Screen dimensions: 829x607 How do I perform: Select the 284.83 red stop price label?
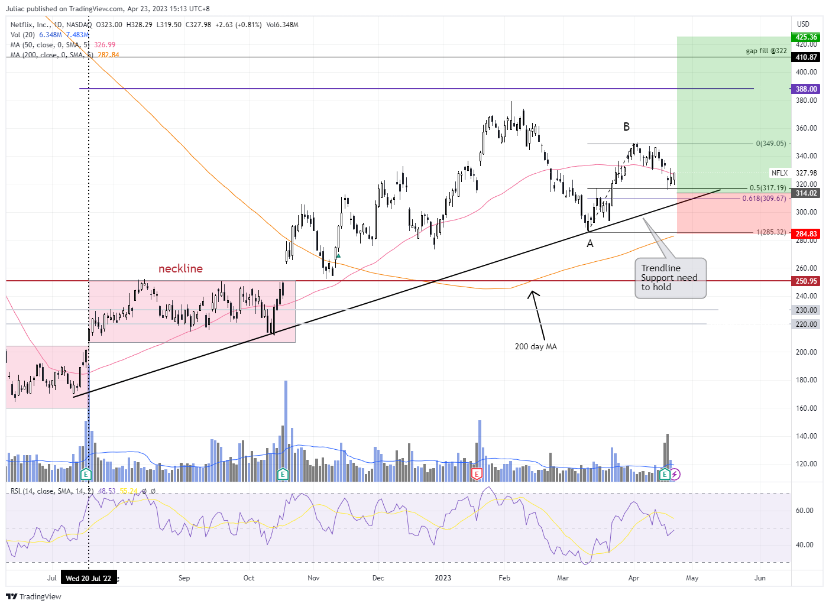(x=806, y=233)
